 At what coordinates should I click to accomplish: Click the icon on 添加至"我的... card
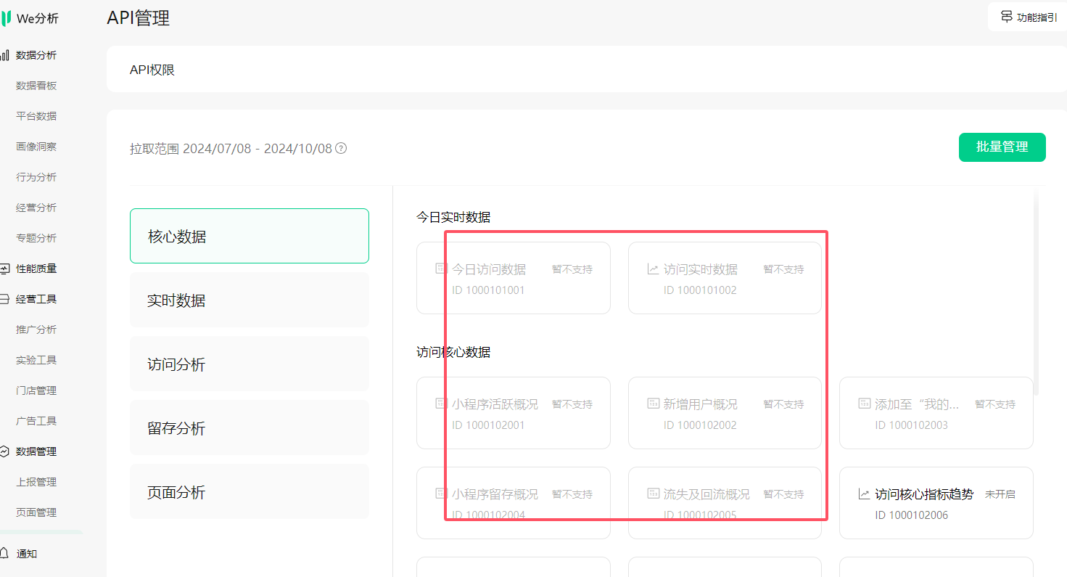(864, 404)
